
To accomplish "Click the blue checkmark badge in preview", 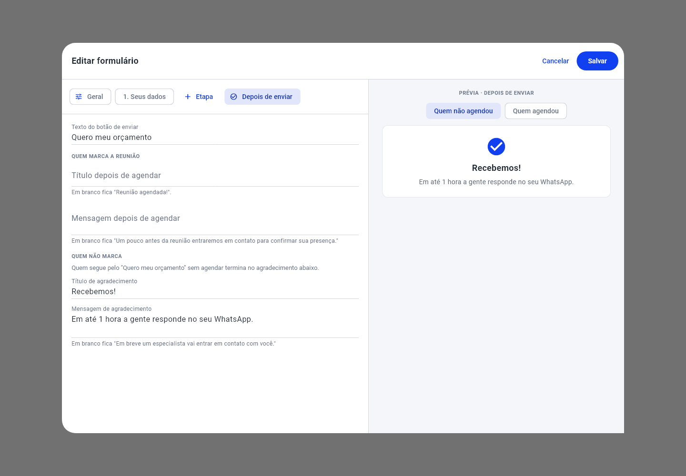I will coord(496,147).
